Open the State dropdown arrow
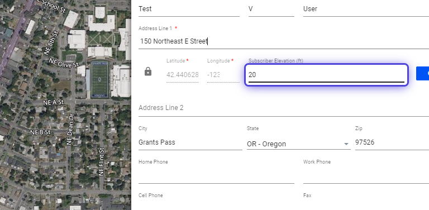 [346, 144]
